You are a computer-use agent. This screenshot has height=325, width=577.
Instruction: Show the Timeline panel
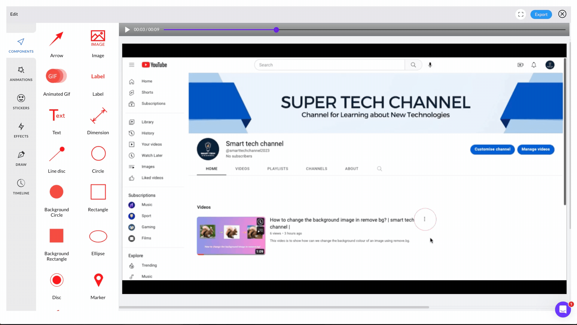(x=21, y=187)
